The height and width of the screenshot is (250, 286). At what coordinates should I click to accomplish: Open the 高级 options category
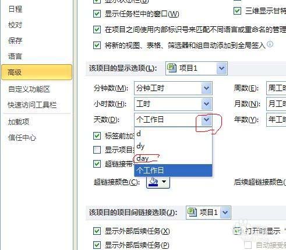click(x=37, y=72)
